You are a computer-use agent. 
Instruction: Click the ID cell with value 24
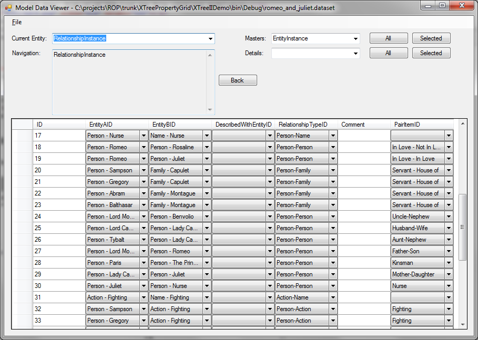tap(59, 217)
